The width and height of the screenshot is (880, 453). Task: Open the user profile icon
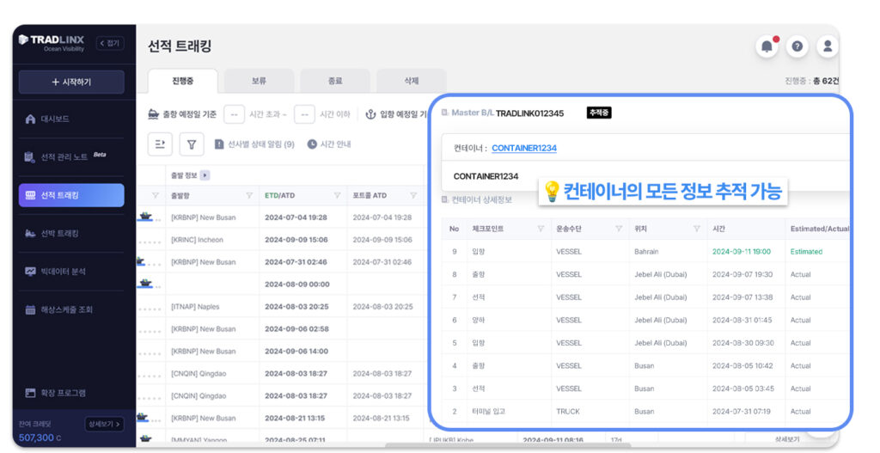tap(828, 46)
